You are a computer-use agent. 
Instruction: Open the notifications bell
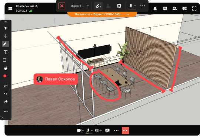point(155,8)
